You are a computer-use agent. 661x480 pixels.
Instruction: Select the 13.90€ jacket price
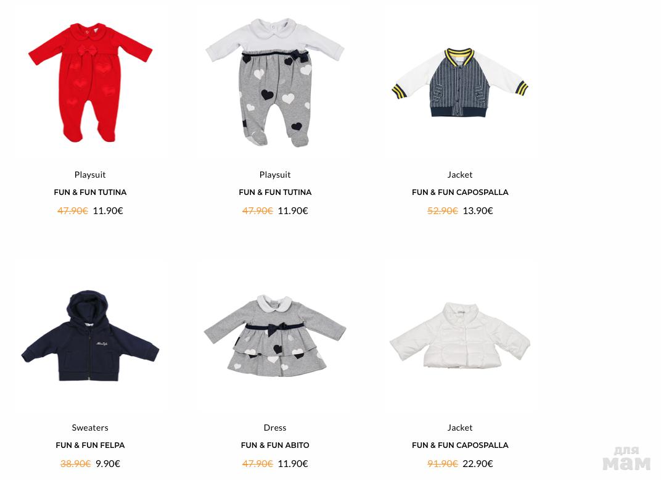click(x=478, y=211)
